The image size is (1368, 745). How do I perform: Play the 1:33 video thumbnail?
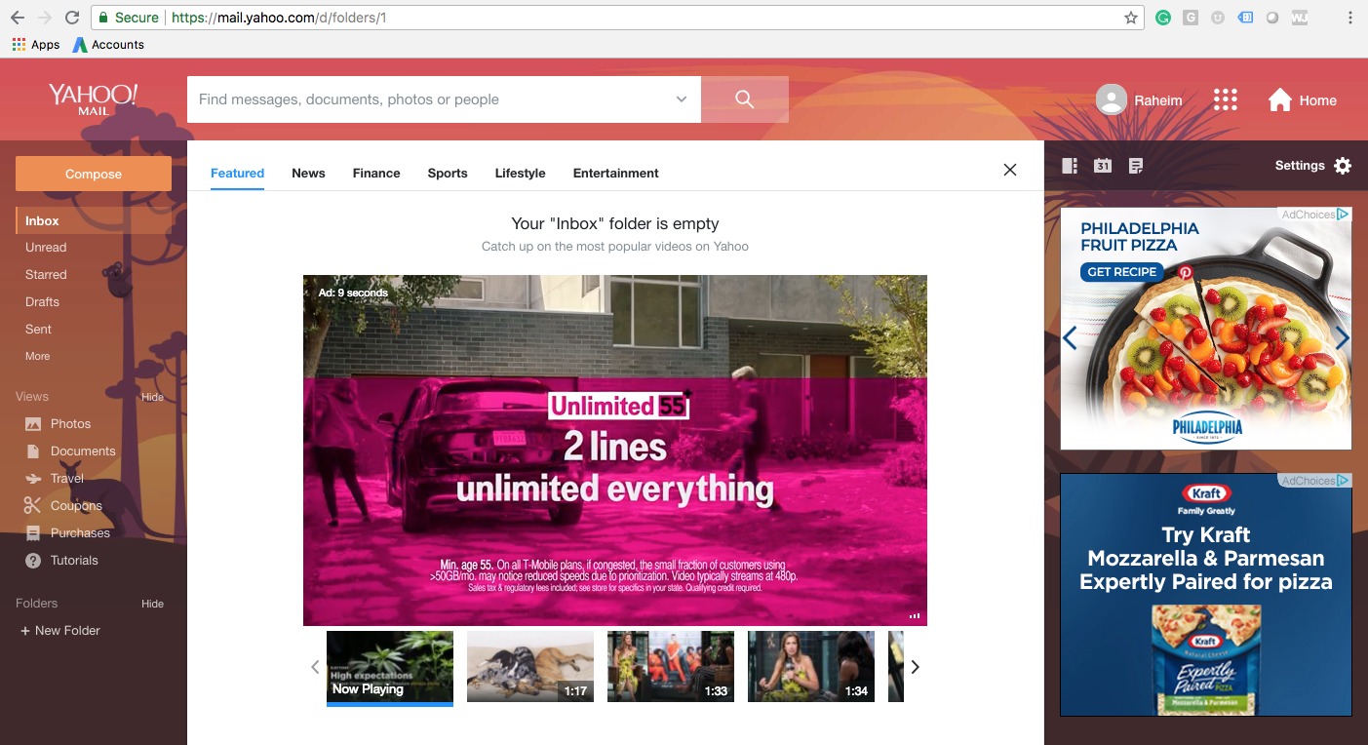[671, 667]
